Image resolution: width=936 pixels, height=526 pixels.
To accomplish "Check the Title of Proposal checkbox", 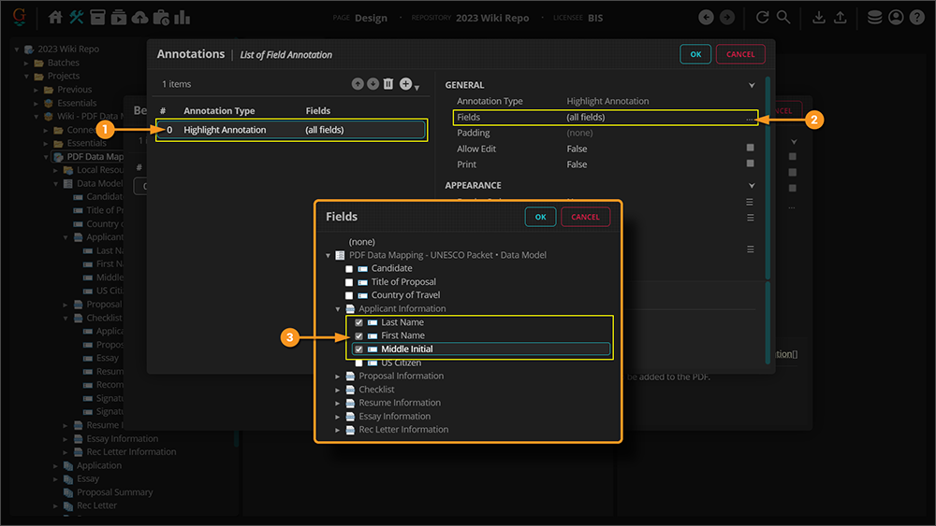I will click(x=349, y=282).
